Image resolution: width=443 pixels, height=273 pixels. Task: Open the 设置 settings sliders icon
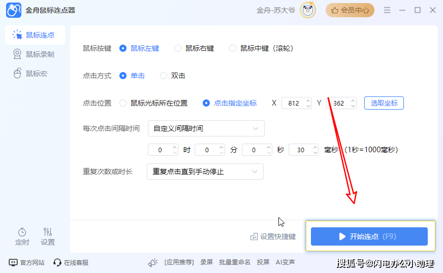[x=47, y=236]
